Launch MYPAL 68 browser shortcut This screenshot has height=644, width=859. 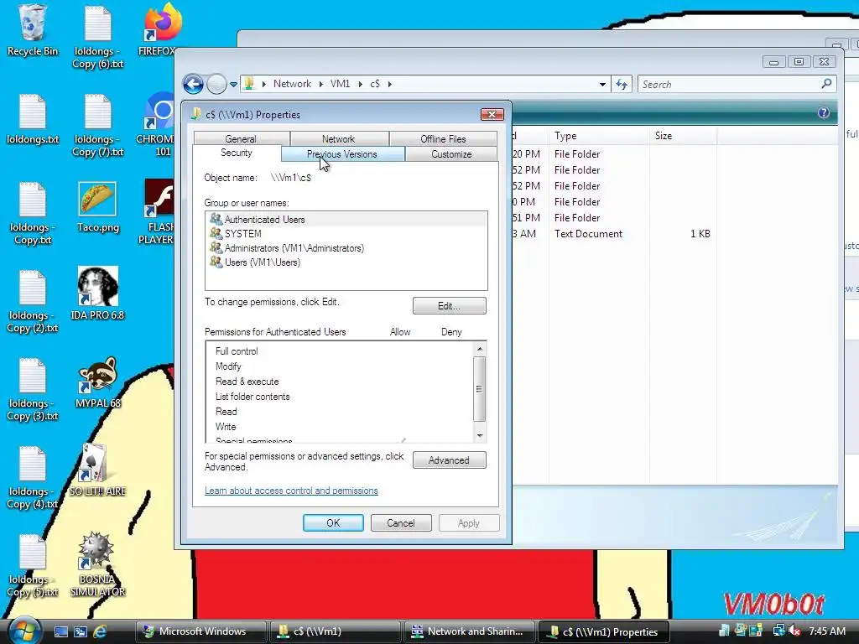(x=97, y=382)
